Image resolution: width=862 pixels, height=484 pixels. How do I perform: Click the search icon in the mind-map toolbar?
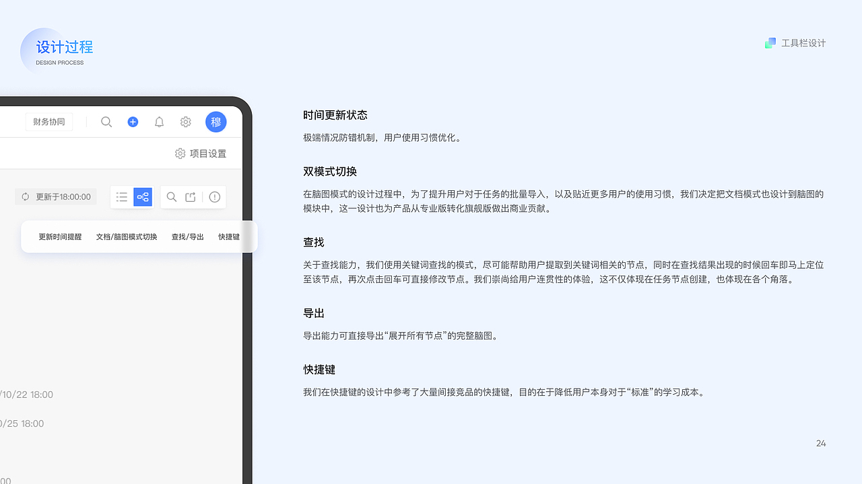click(172, 197)
